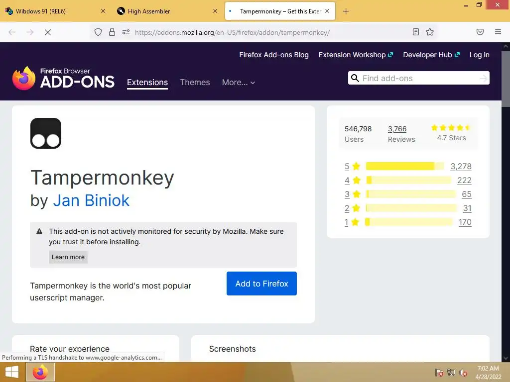
Task: Open the Firefox hamburger menu
Action: [498, 32]
